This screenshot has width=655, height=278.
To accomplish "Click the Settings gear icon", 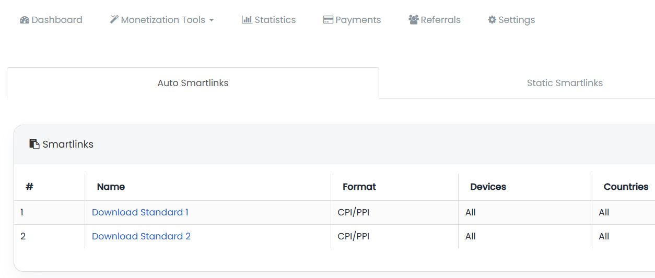I will 492,20.
